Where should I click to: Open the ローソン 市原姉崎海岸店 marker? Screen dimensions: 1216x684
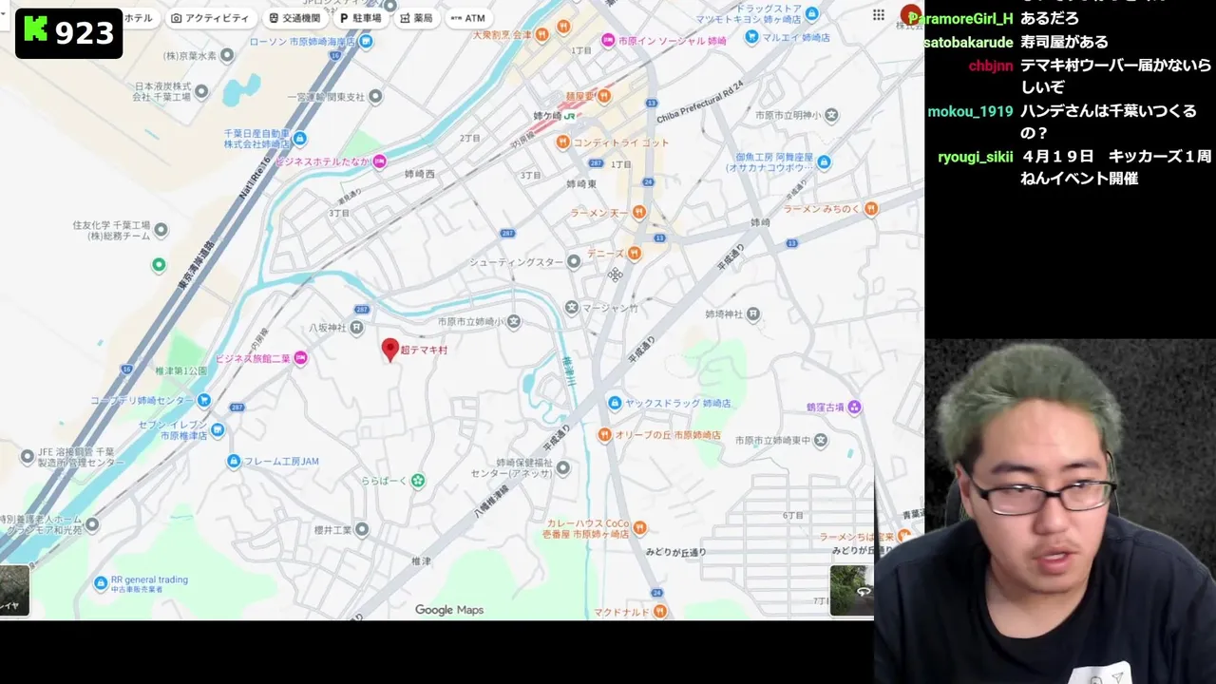coord(366,41)
